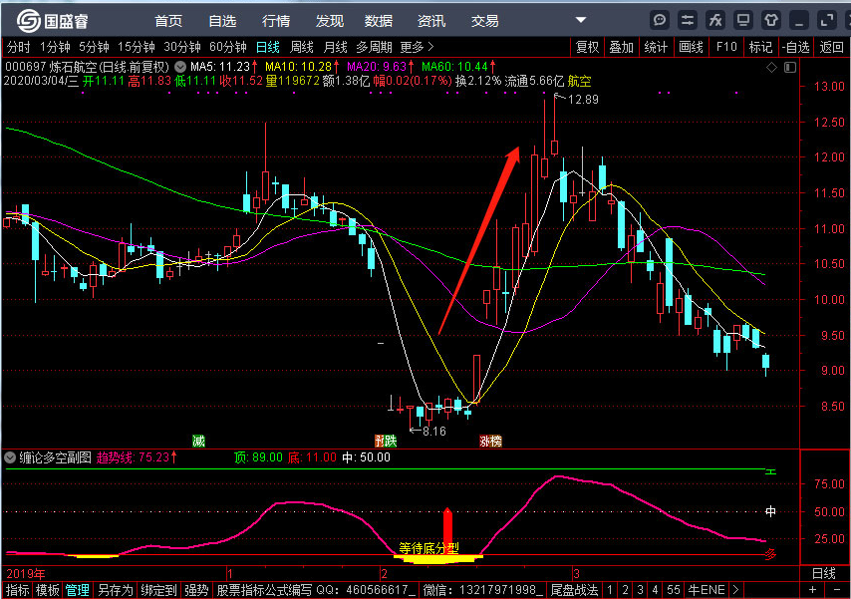Zoom out chart with minus button

pos(835,590)
